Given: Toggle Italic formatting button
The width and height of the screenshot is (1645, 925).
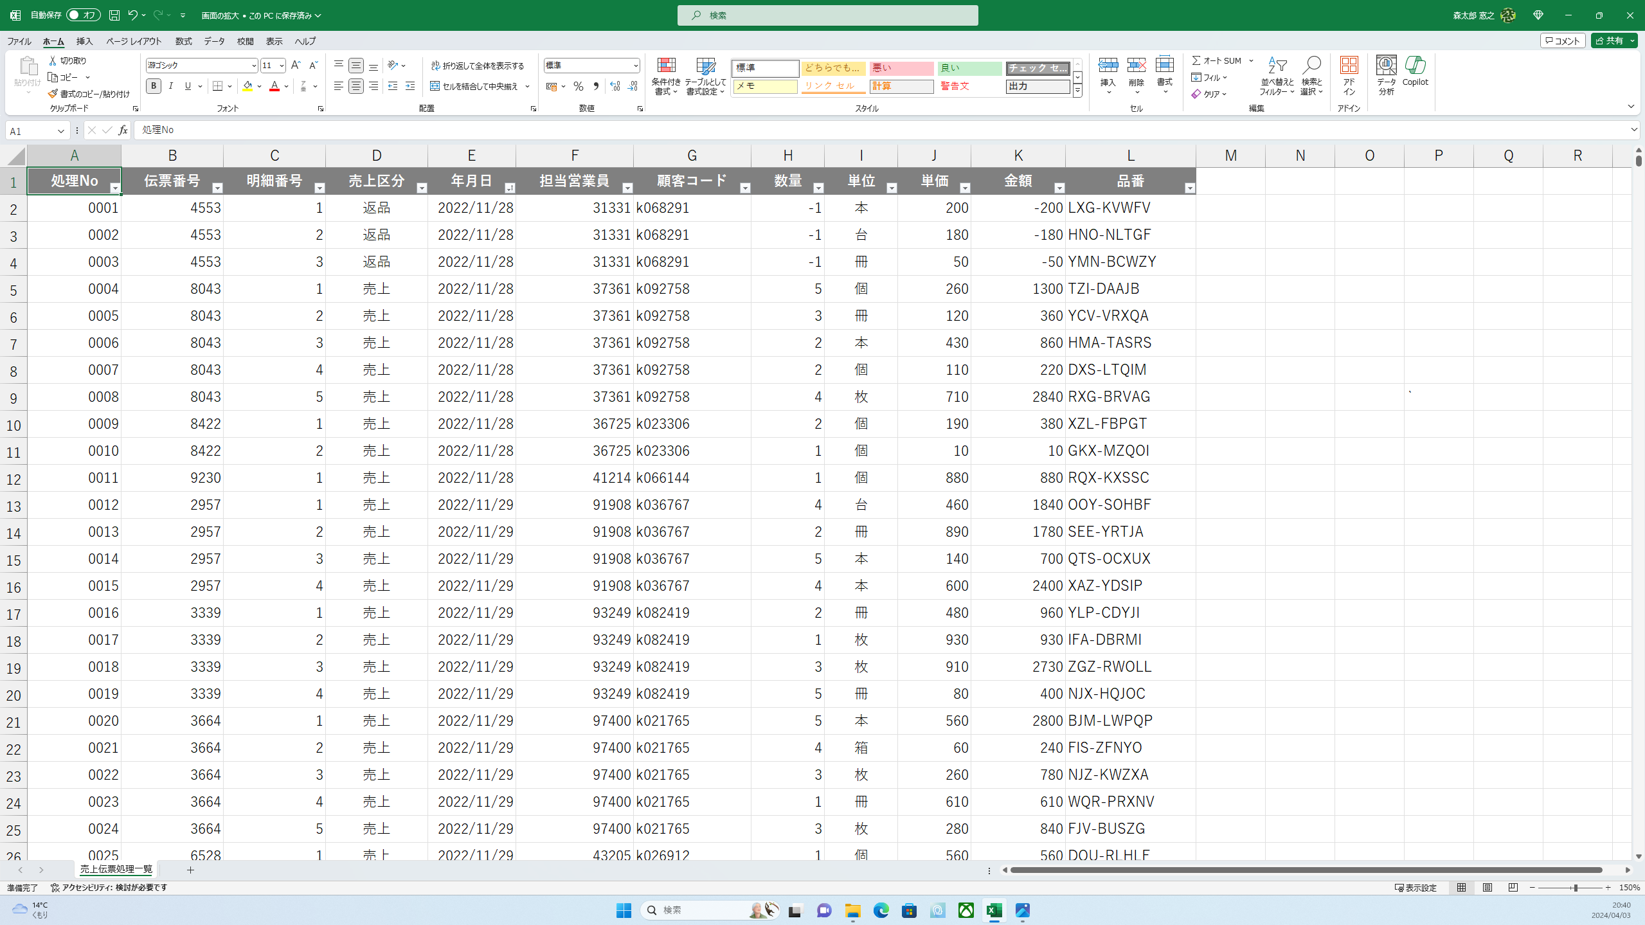Looking at the screenshot, I should [170, 86].
